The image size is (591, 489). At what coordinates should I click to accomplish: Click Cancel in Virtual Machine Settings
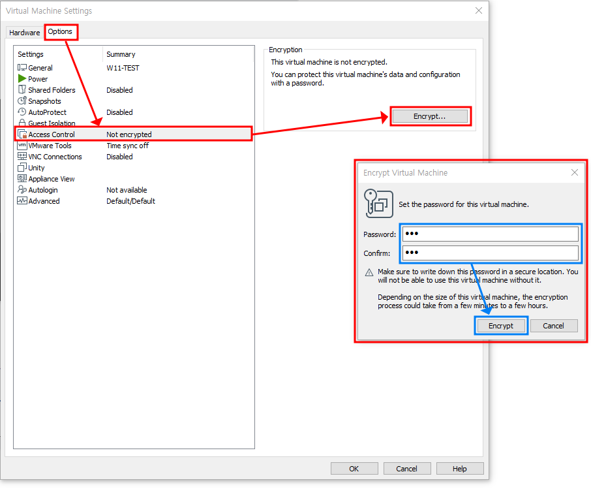(x=406, y=469)
